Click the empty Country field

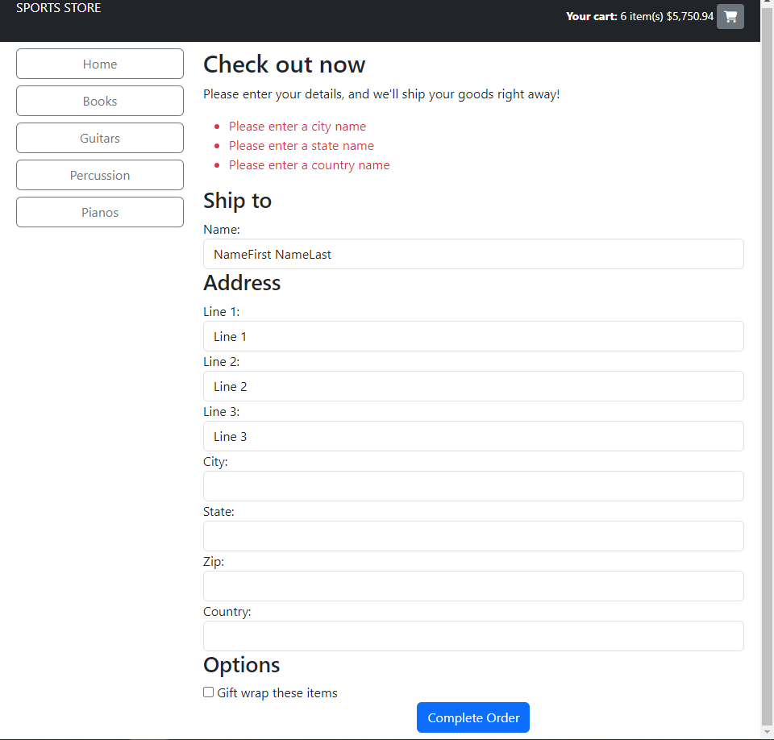[473, 636]
